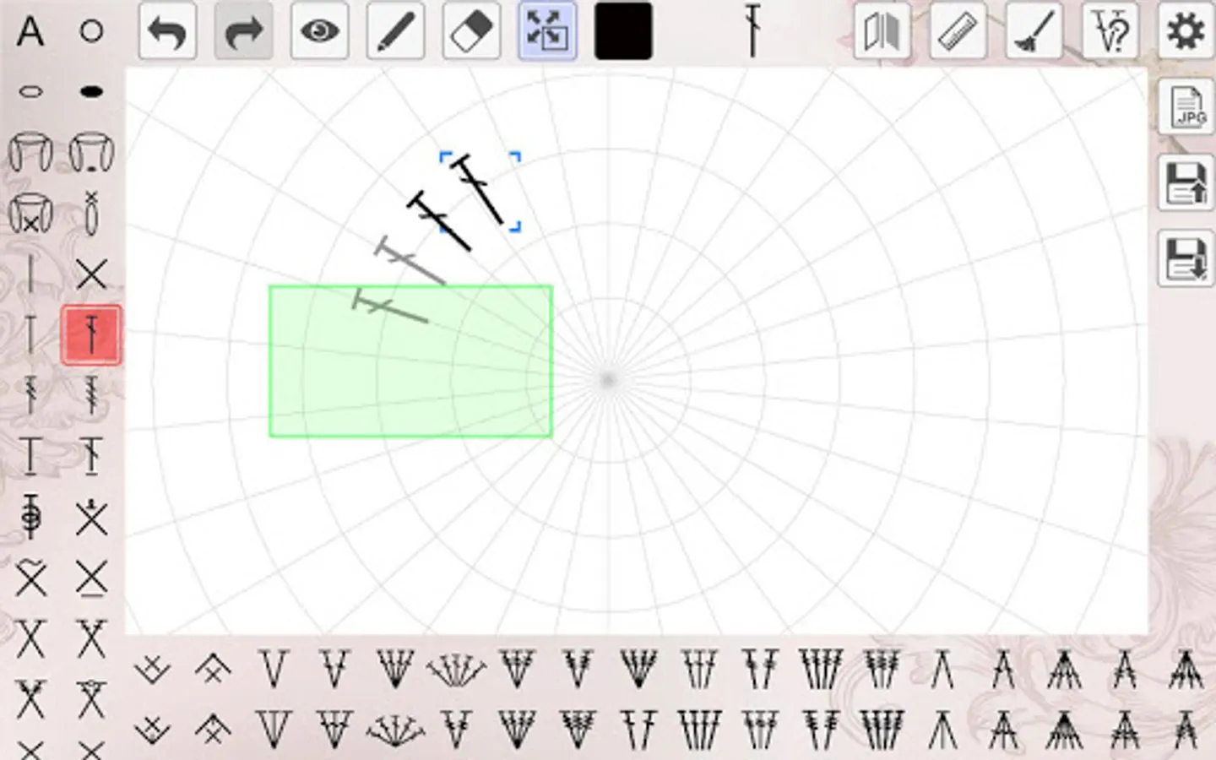Use the broom clear-canvas tool
The image size is (1216, 760).
[1033, 31]
